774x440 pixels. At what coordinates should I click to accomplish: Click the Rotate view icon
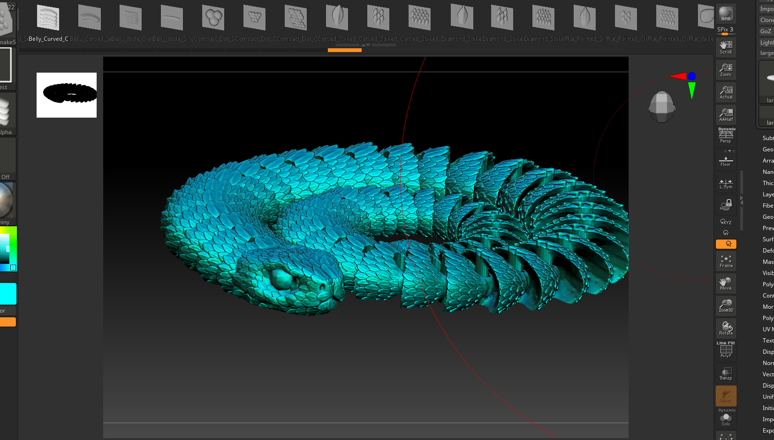(726, 328)
